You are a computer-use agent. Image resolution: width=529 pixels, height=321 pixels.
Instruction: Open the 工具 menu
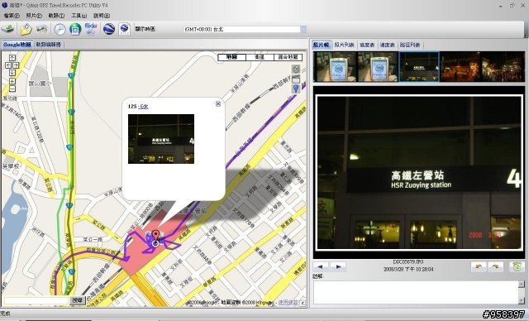point(79,16)
